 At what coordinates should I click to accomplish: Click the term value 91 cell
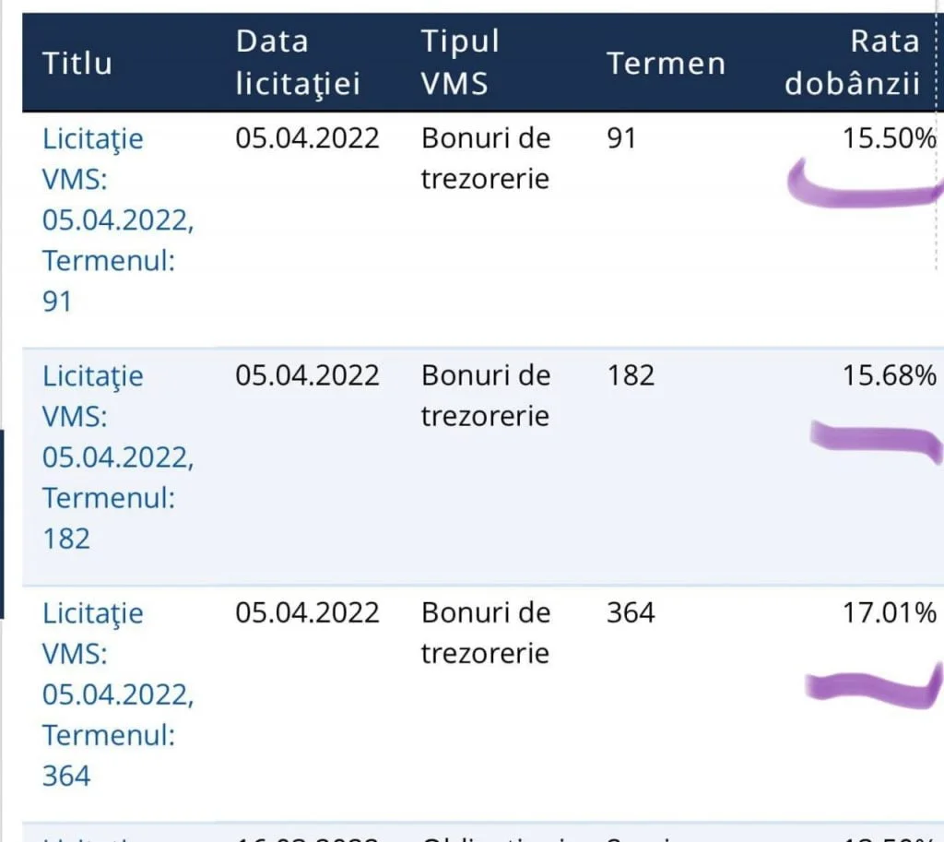[621, 138]
